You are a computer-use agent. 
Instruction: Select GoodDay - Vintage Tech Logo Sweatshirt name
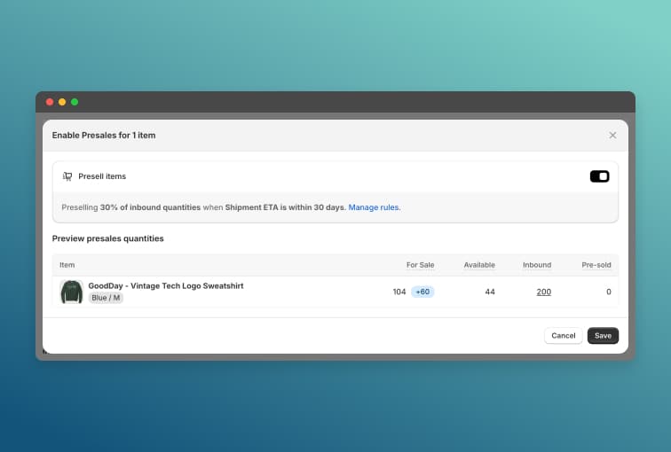[166, 285]
